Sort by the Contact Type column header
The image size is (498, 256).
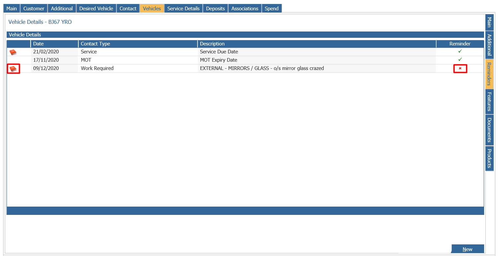138,44
